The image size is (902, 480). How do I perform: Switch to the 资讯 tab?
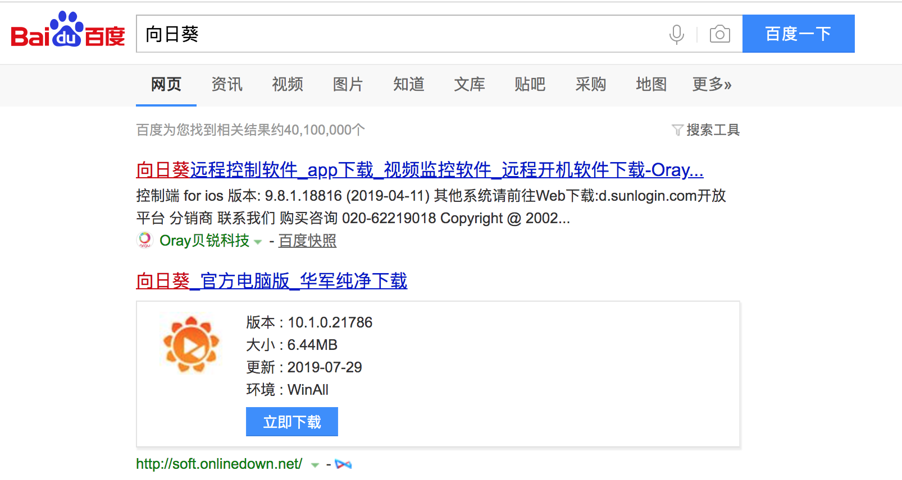[x=227, y=85]
